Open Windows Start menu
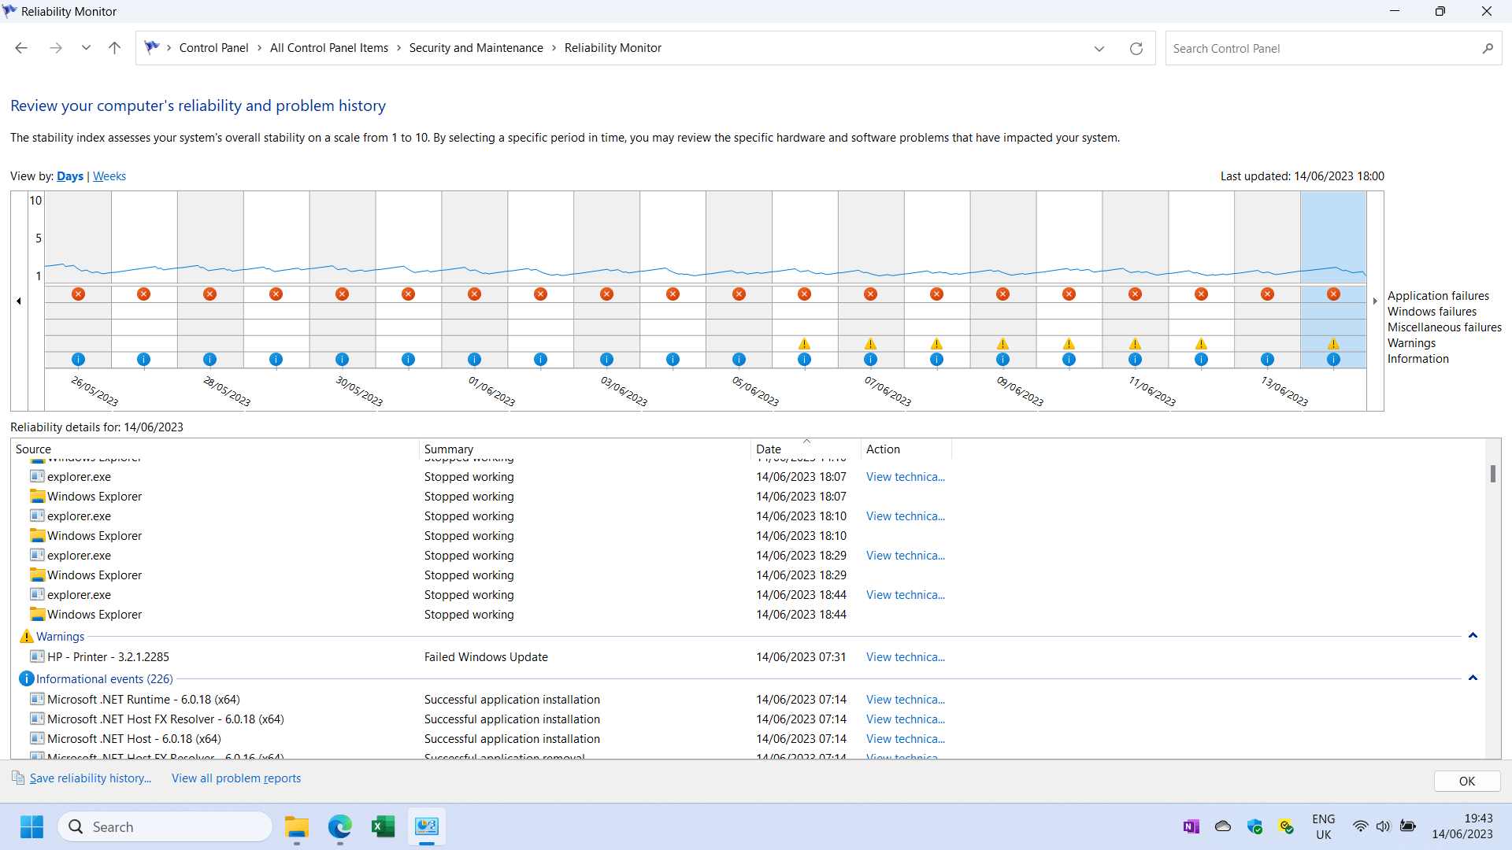1512x850 pixels. (x=32, y=827)
